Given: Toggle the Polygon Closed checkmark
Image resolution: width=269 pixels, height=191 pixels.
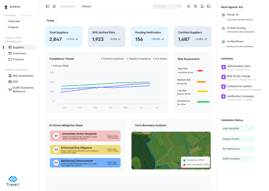Looking at the screenshot, I should (250, 139).
